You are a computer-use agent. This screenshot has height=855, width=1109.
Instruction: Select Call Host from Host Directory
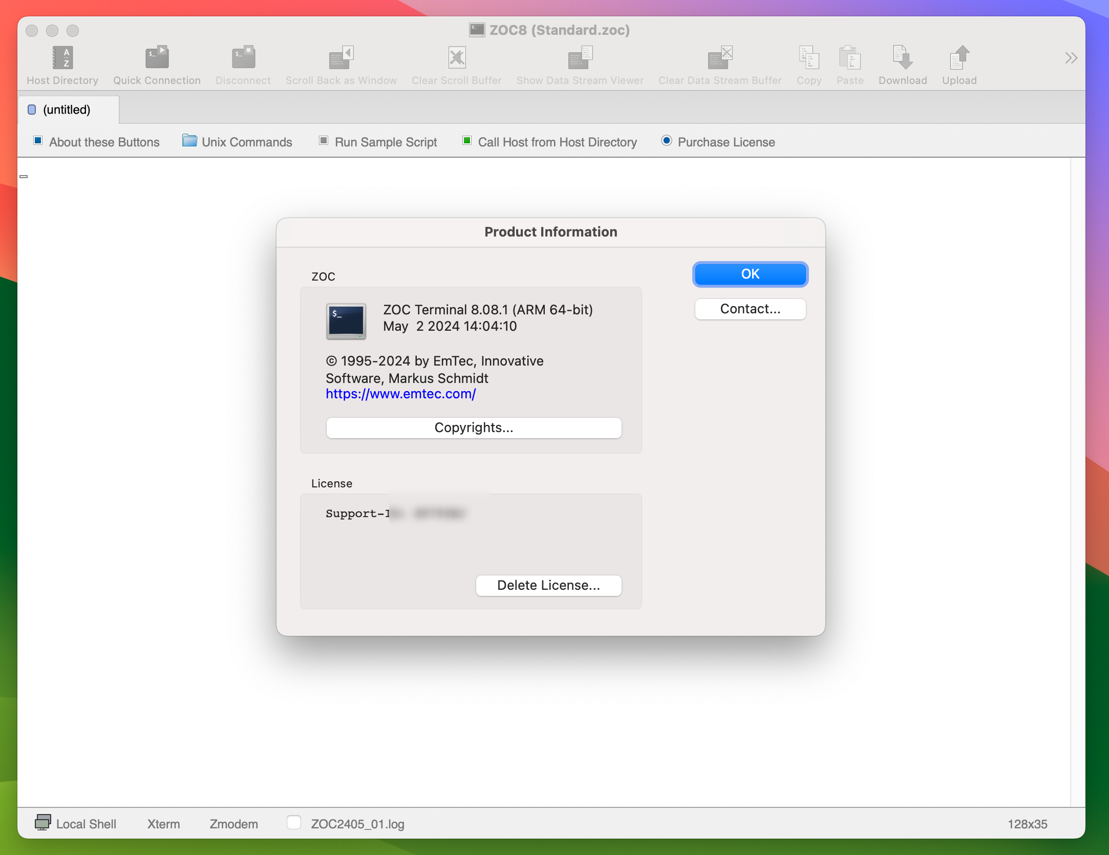558,141
